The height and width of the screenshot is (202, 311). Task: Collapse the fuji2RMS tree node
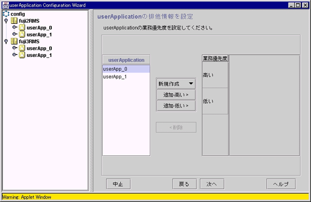tap(6, 21)
